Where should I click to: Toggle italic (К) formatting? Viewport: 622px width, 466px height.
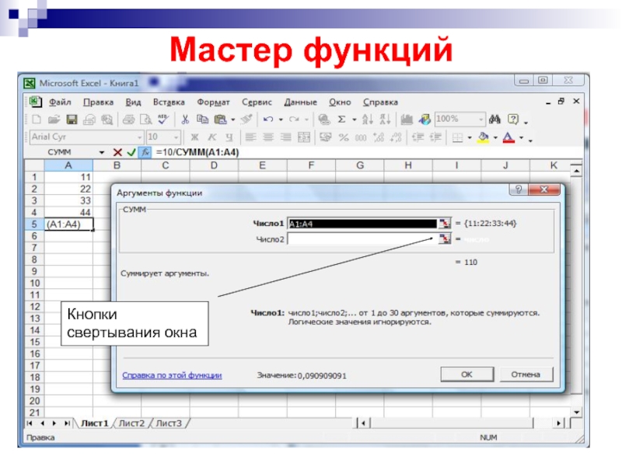(x=212, y=137)
